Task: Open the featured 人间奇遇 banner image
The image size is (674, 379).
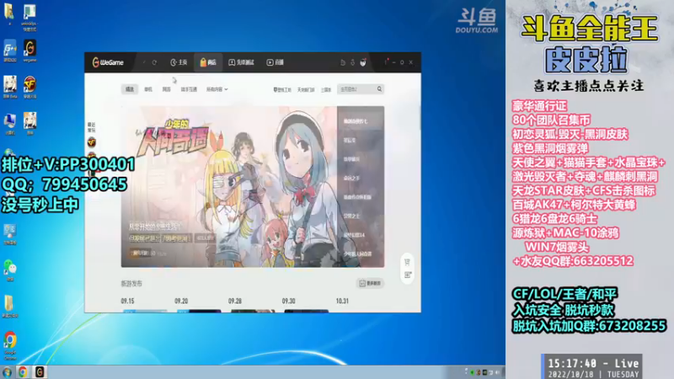Action: [228, 186]
